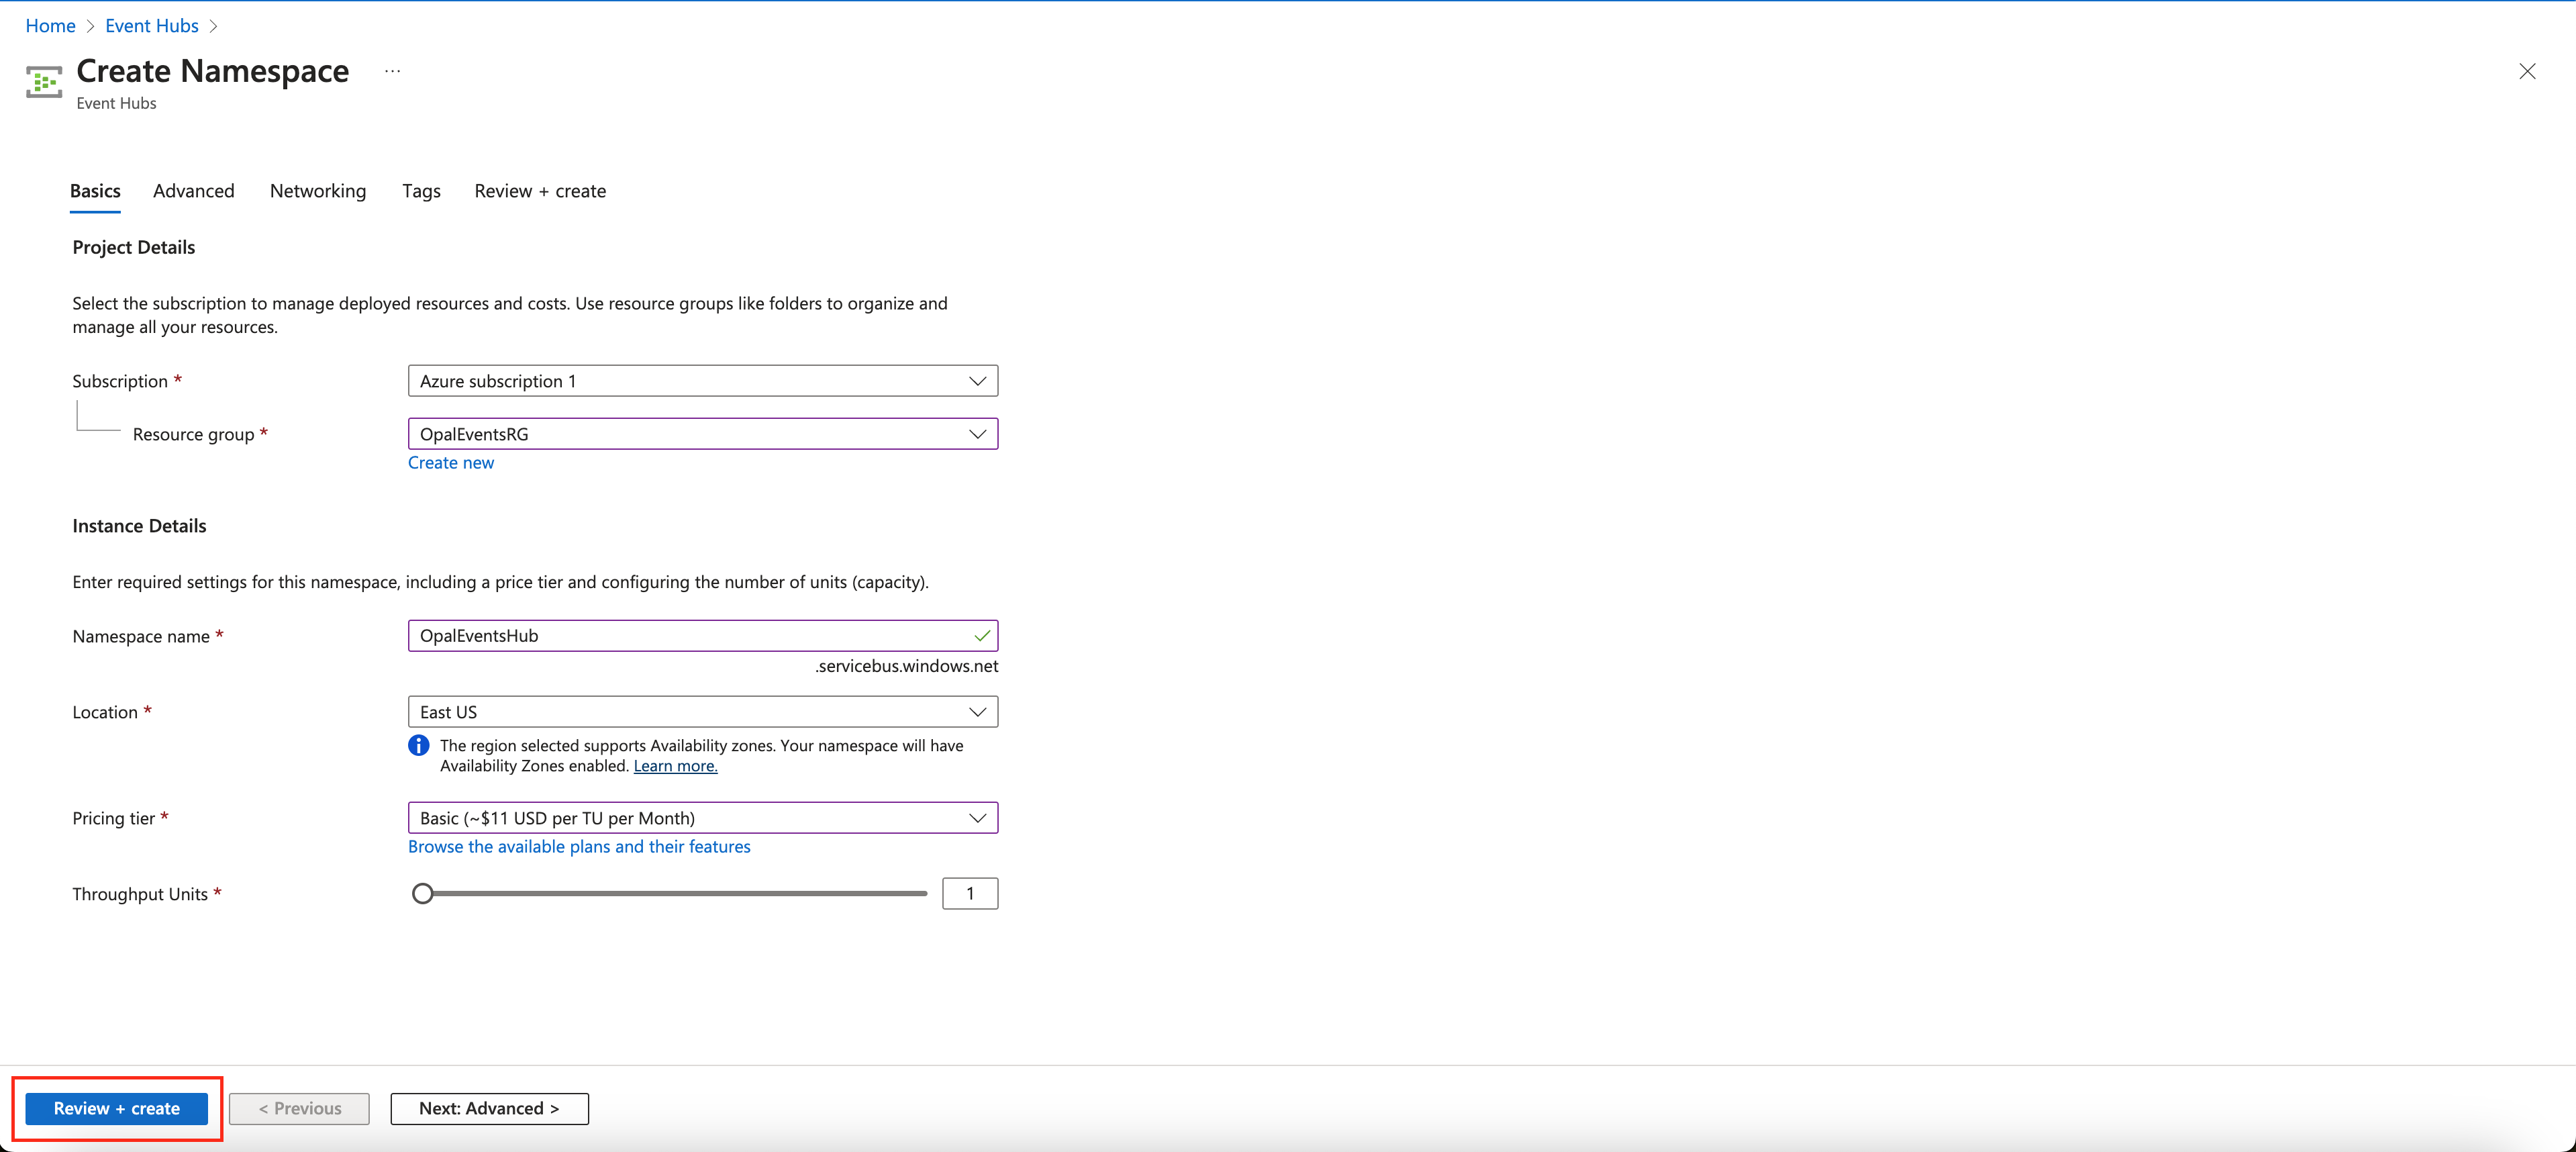Click the Event Hubs namespace icon

(44, 82)
